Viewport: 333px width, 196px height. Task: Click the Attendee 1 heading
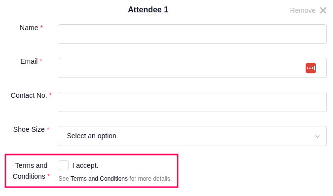coord(148,9)
